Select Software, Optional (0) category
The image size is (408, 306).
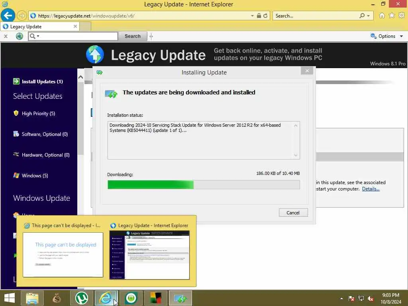(x=45, y=134)
